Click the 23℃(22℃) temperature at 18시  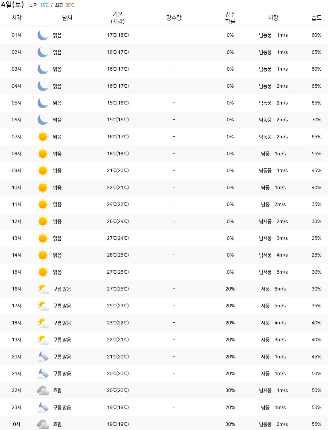(118, 323)
